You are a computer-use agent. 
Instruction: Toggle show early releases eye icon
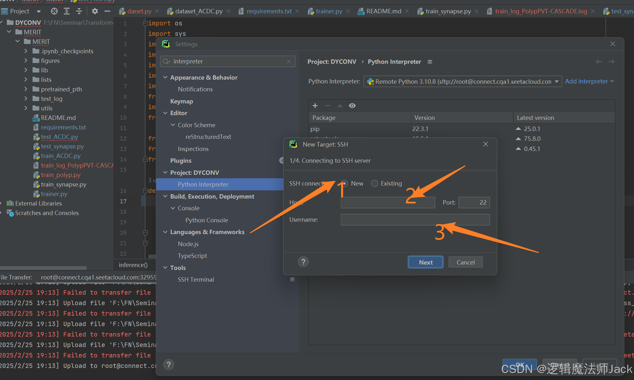point(352,106)
